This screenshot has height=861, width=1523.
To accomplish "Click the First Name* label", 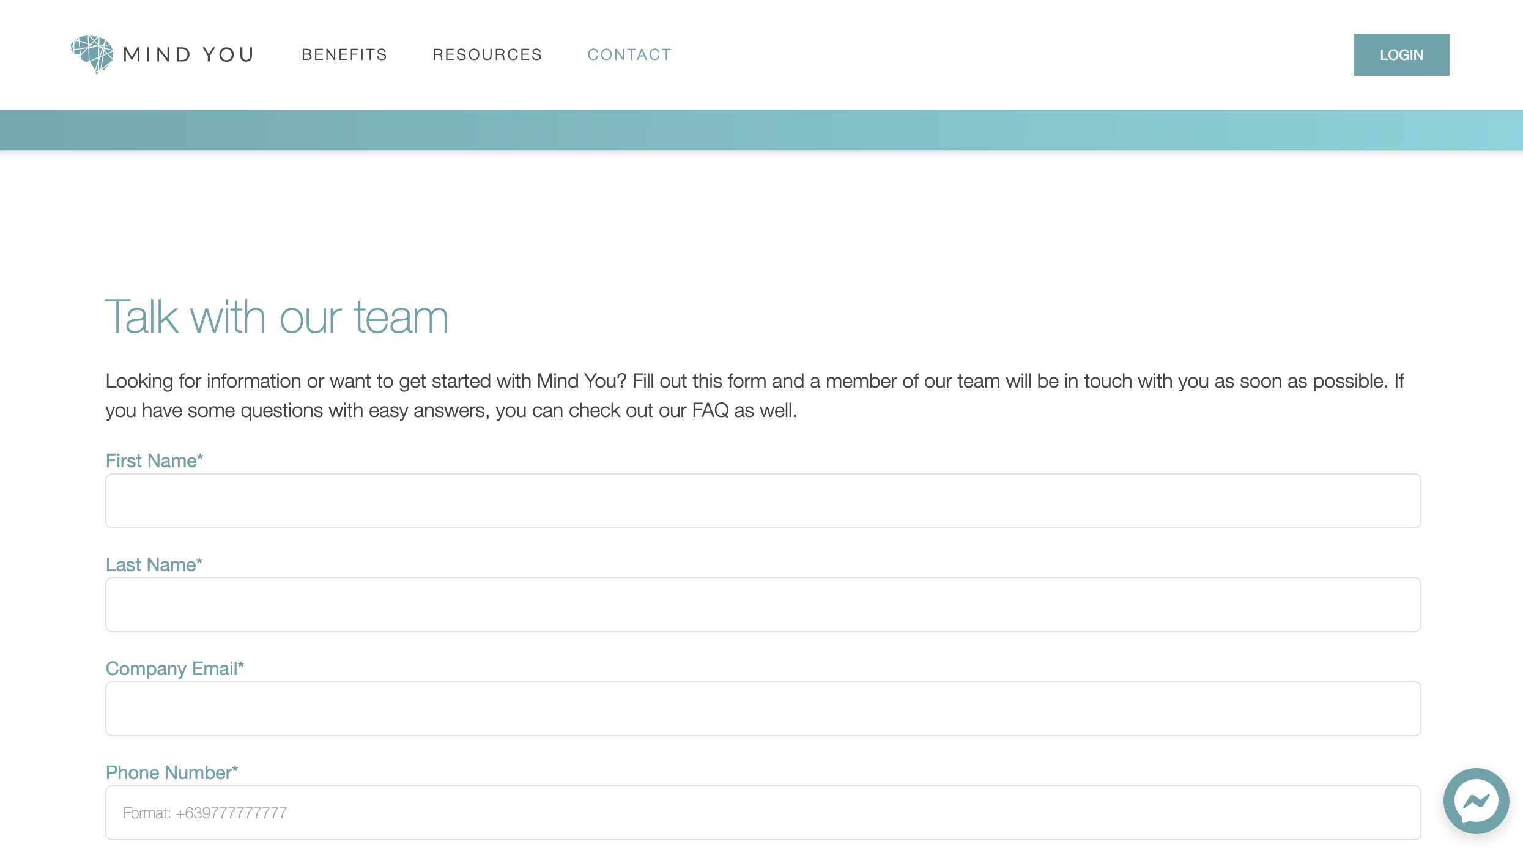I will coord(154,460).
